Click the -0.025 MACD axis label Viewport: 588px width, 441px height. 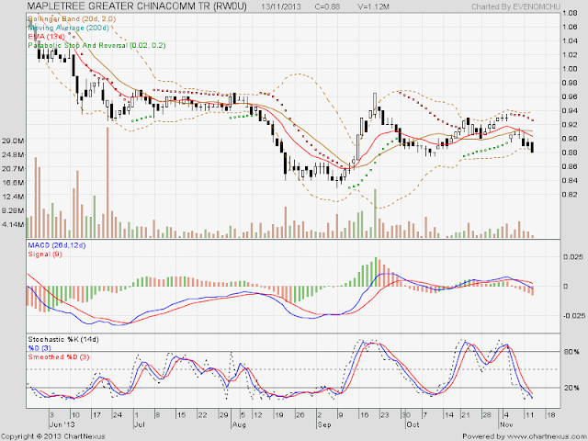(573, 315)
